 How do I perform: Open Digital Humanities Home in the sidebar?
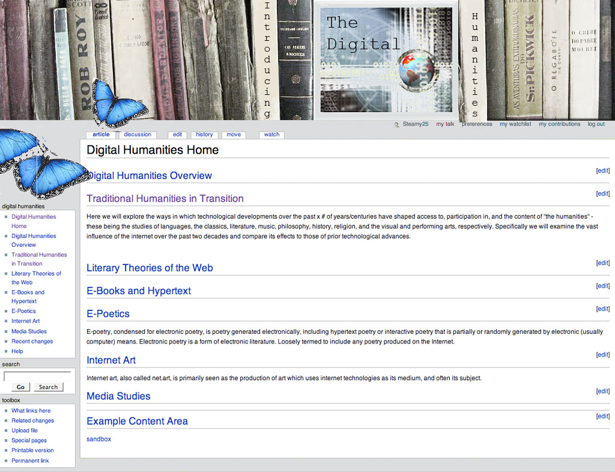point(34,221)
